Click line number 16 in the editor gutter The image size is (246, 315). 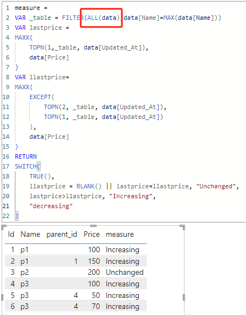coord(6,156)
